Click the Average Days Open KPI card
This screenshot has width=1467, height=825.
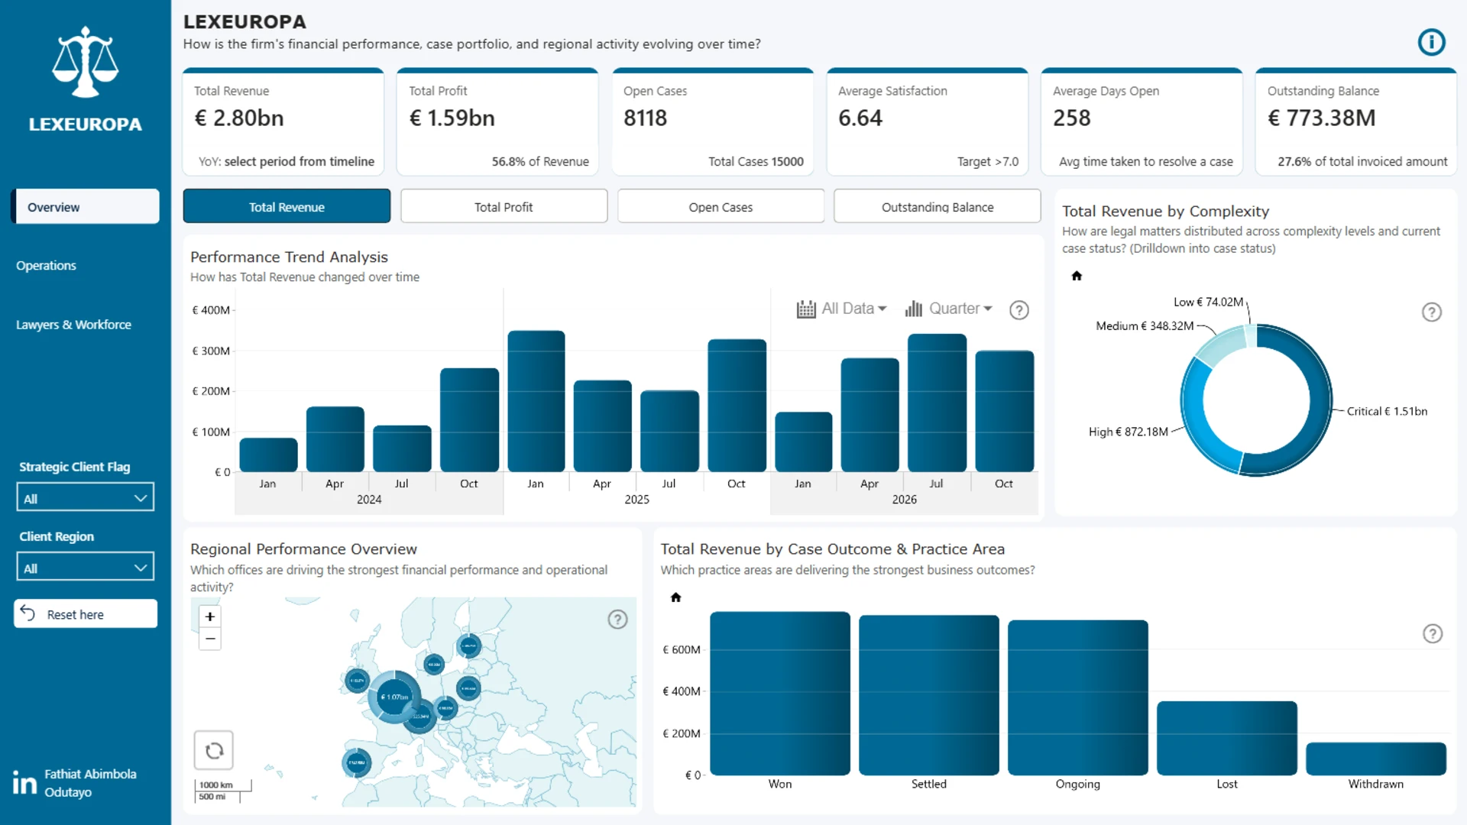(x=1142, y=122)
